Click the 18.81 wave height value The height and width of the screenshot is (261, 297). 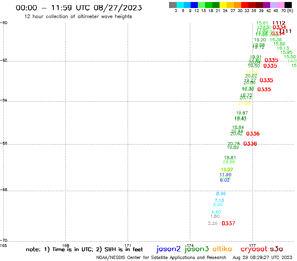pyautogui.click(x=230, y=157)
